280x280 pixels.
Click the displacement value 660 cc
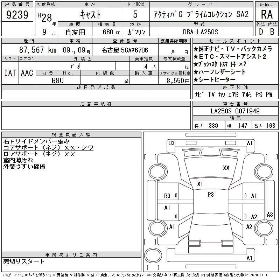click(111, 32)
